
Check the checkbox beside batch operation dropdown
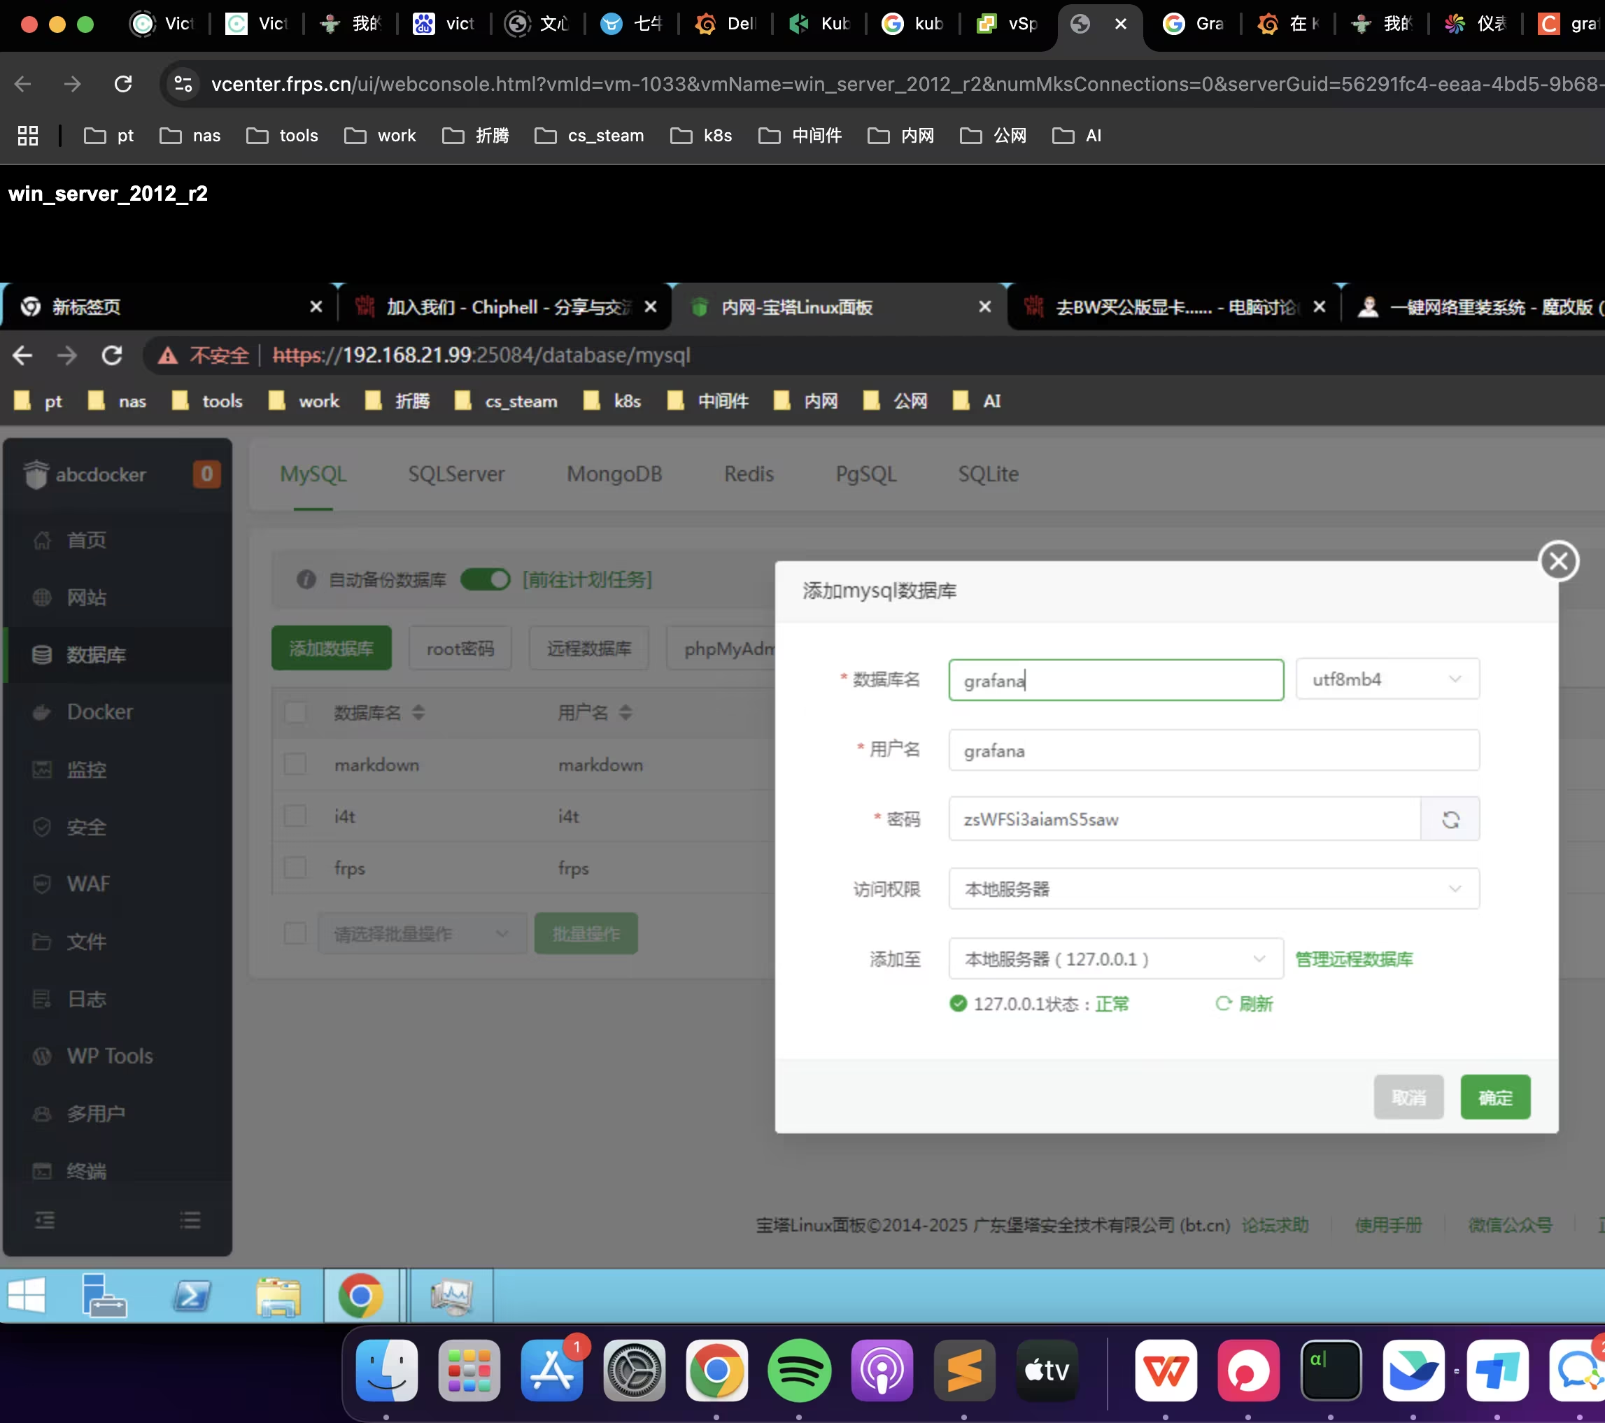tap(295, 934)
